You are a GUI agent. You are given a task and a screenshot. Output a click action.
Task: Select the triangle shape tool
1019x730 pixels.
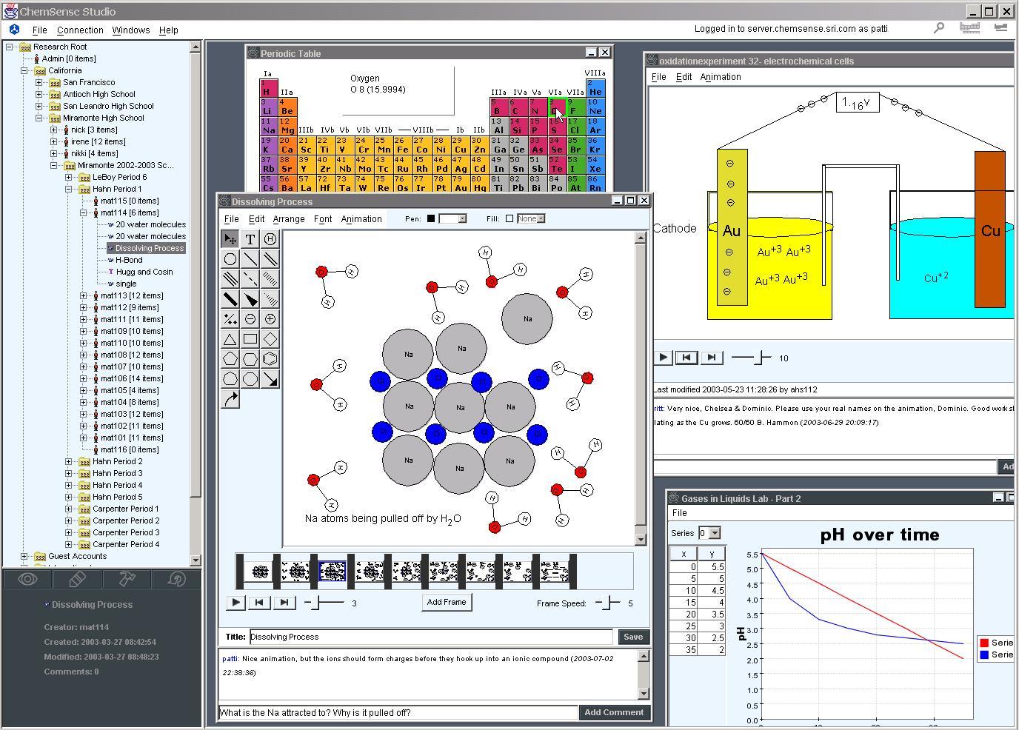(230, 338)
